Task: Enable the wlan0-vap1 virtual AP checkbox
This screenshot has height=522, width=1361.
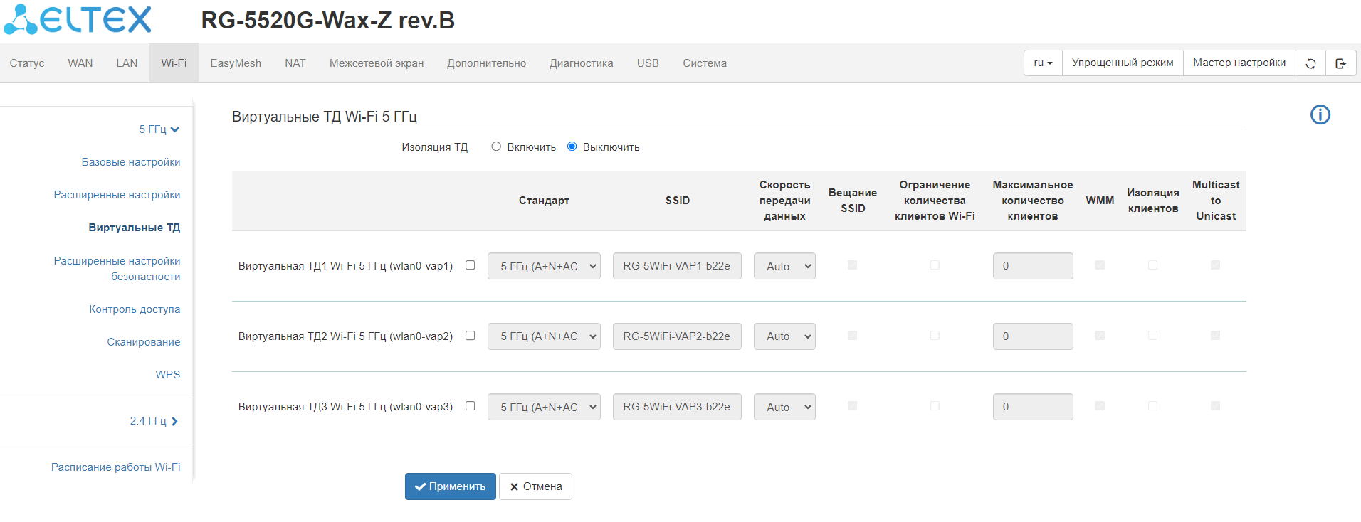Action: point(470,265)
